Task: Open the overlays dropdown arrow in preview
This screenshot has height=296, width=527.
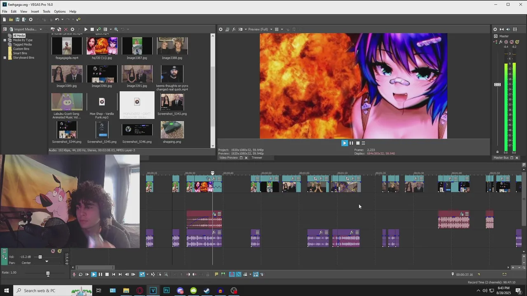Action: 282,29
